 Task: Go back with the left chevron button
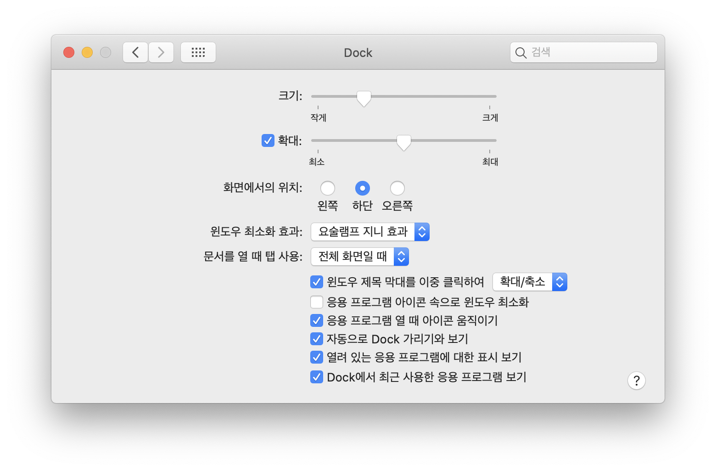coord(135,52)
